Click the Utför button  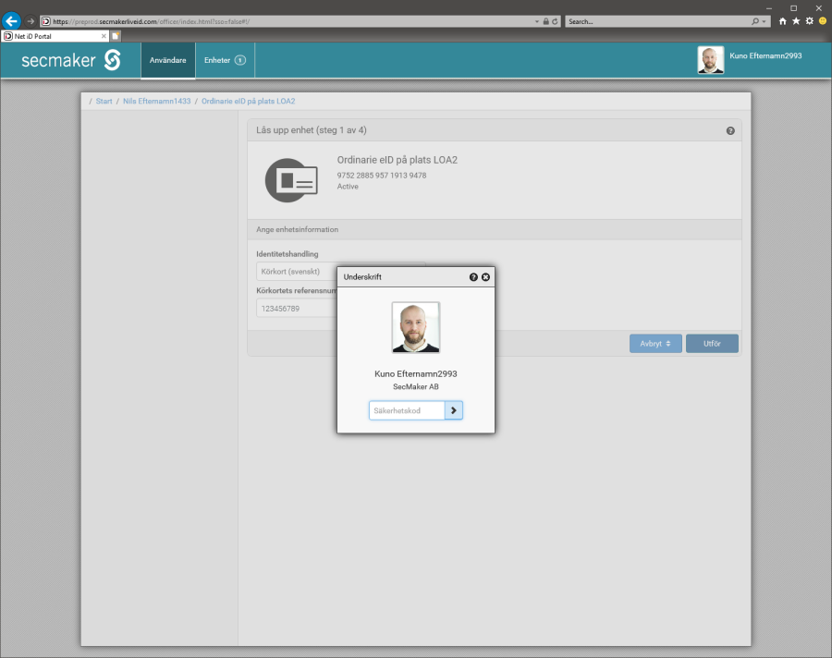tap(712, 344)
